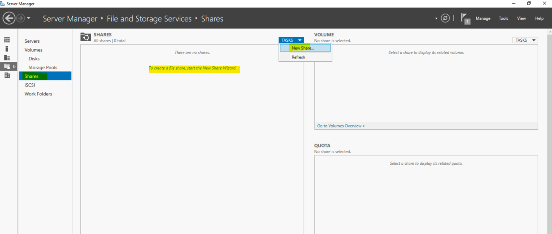This screenshot has height=234, width=552.
Task: Select Work Folders in the navigation pane
Action: tap(38, 94)
